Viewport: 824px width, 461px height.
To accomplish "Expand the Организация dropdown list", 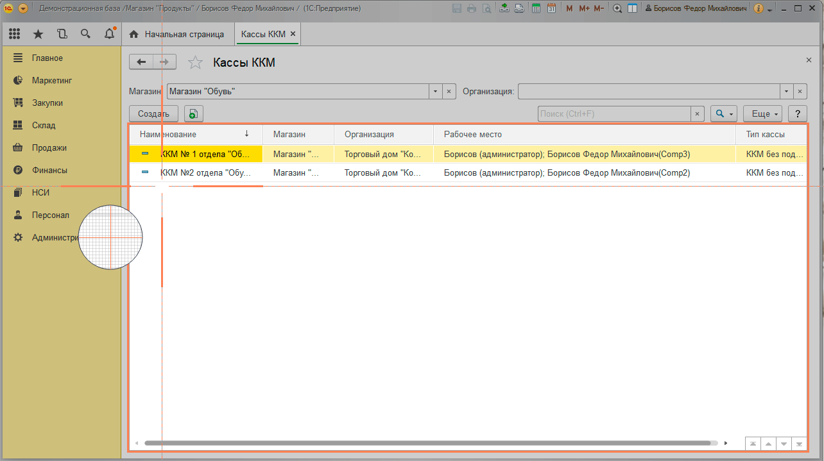I will 787,92.
